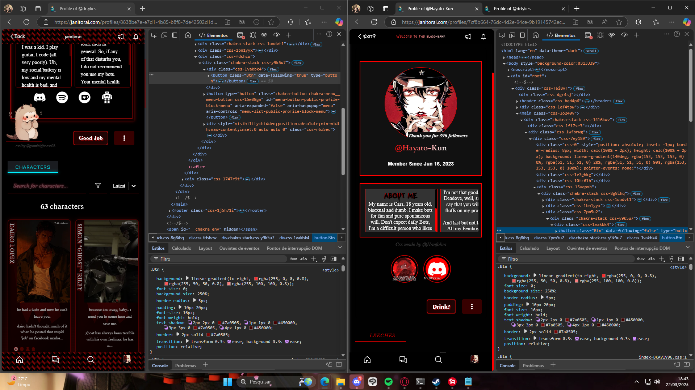Viewport: 695px width, 390px height.
Task: Toggle .cls class editor in Hayato-Kun Styles pane
Action: 651,259
